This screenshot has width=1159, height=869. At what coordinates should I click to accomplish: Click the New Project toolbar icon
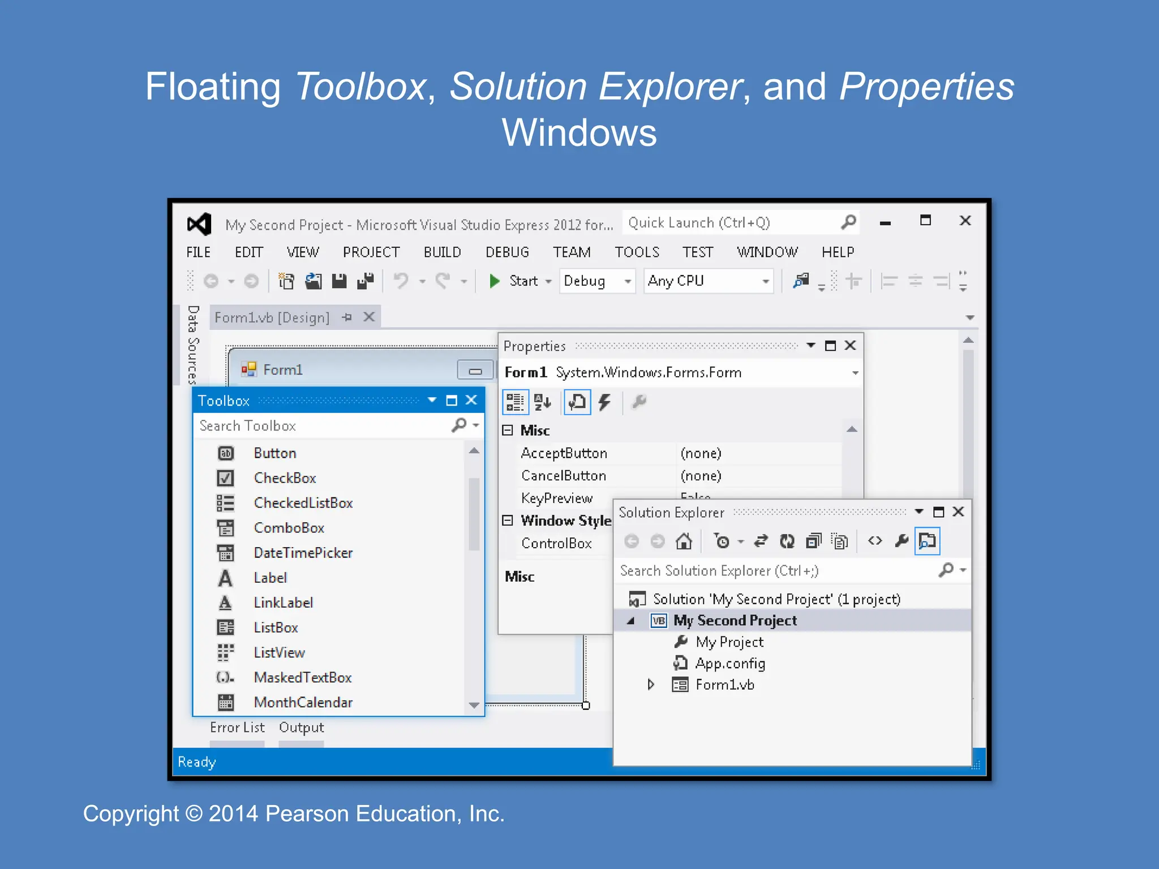pos(286,281)
